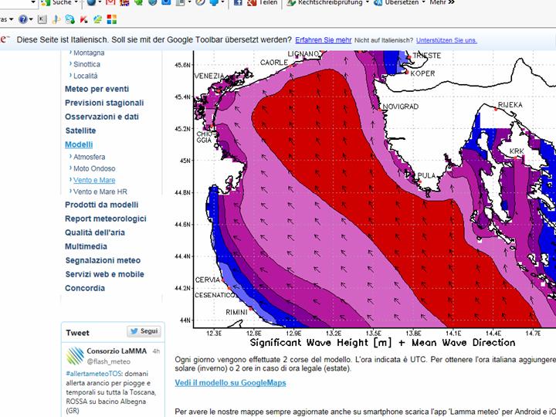Open Modelli section in sidebar

point(79,144)
